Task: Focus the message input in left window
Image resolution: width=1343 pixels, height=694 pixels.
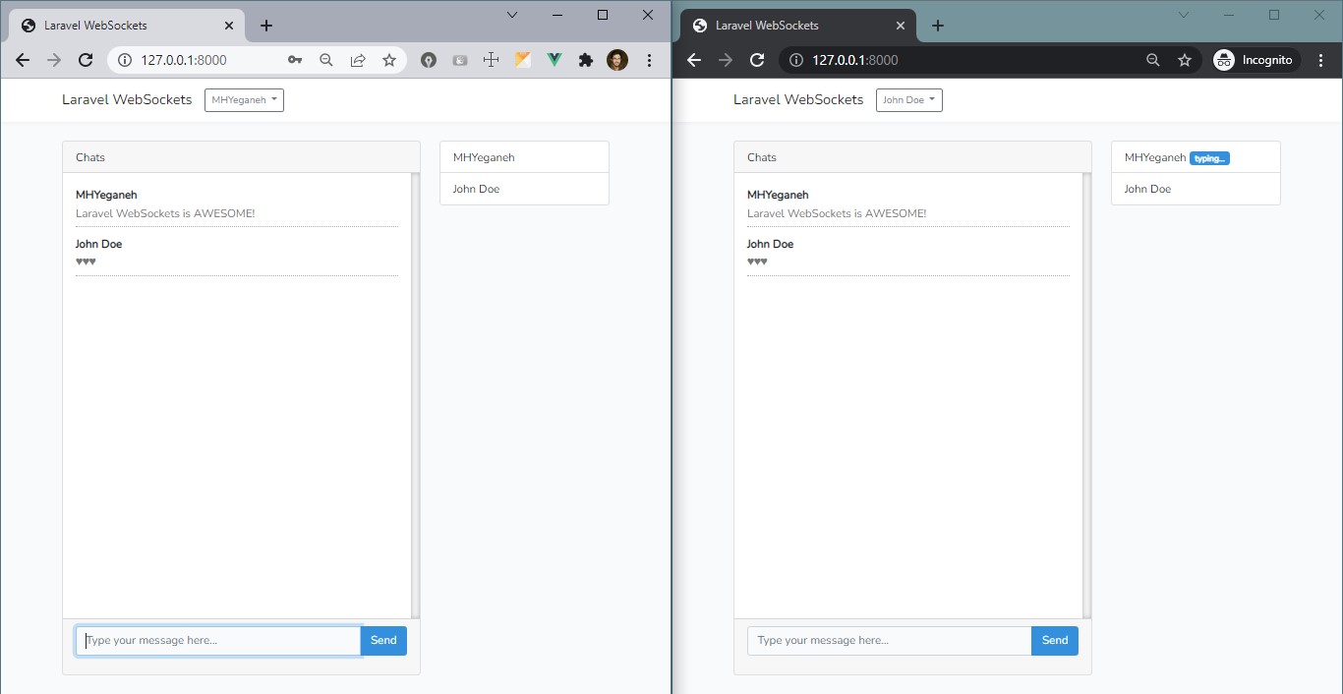Action: (218, 641)
